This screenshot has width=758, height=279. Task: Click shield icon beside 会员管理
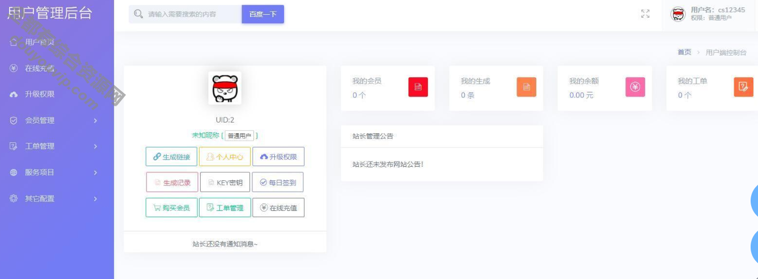[x=14, y=120]
